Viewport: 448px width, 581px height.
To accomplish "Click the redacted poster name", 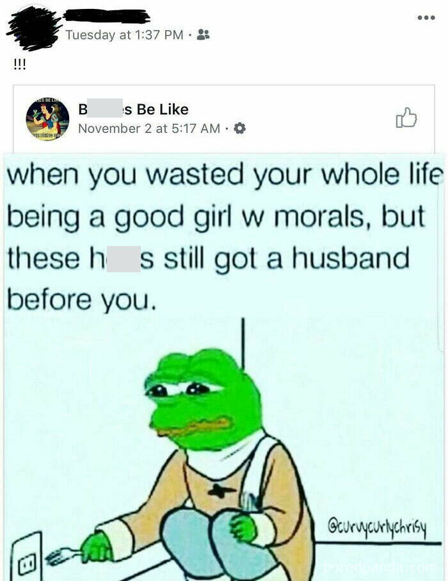I will click(x=106, y=16).
